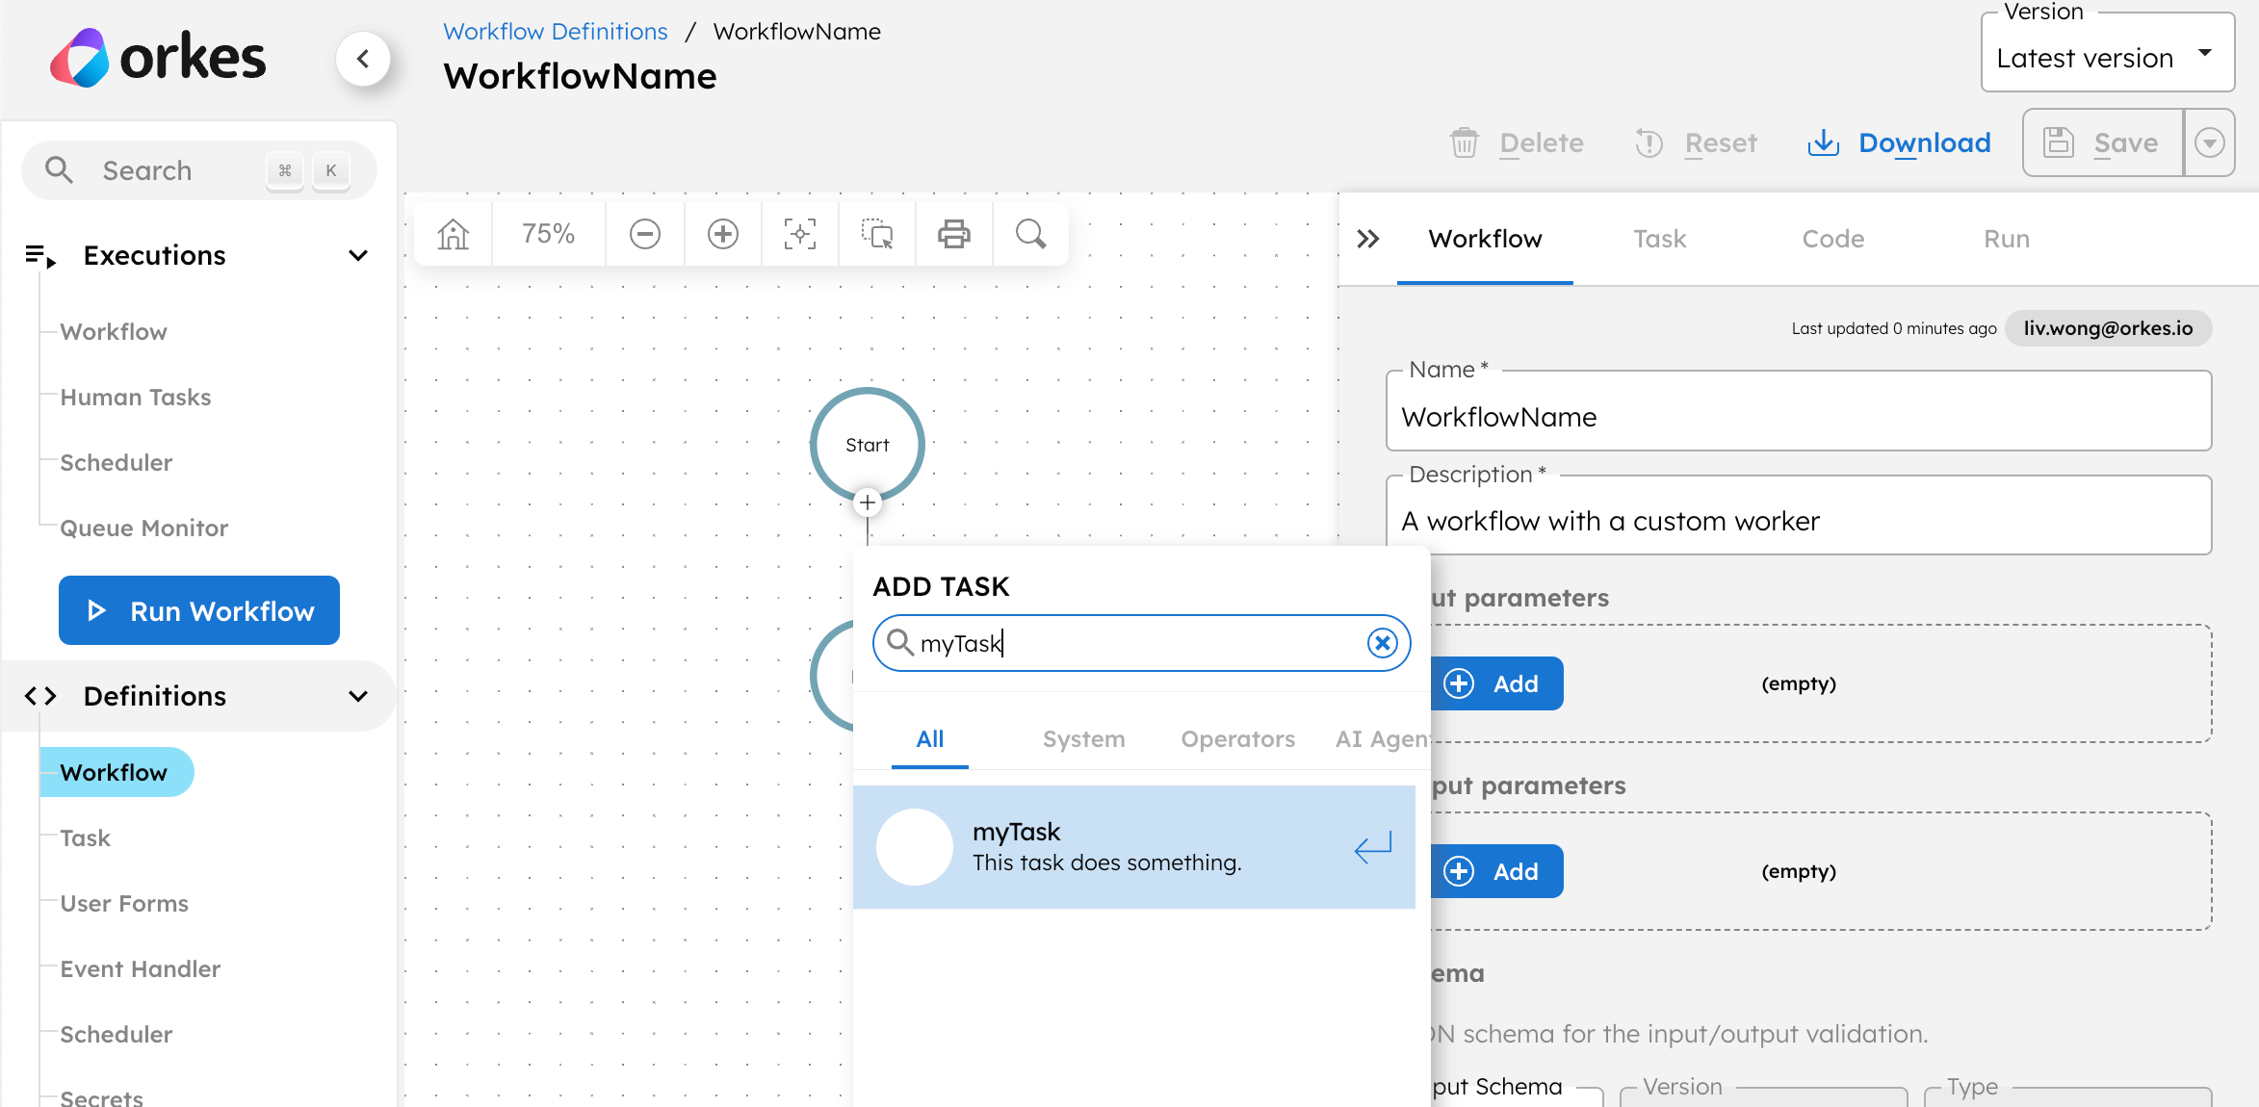The width and height of the screenshot is (2259, 1107).
Task: Click the Start node on canvas
Action: (x=868, y=445)
